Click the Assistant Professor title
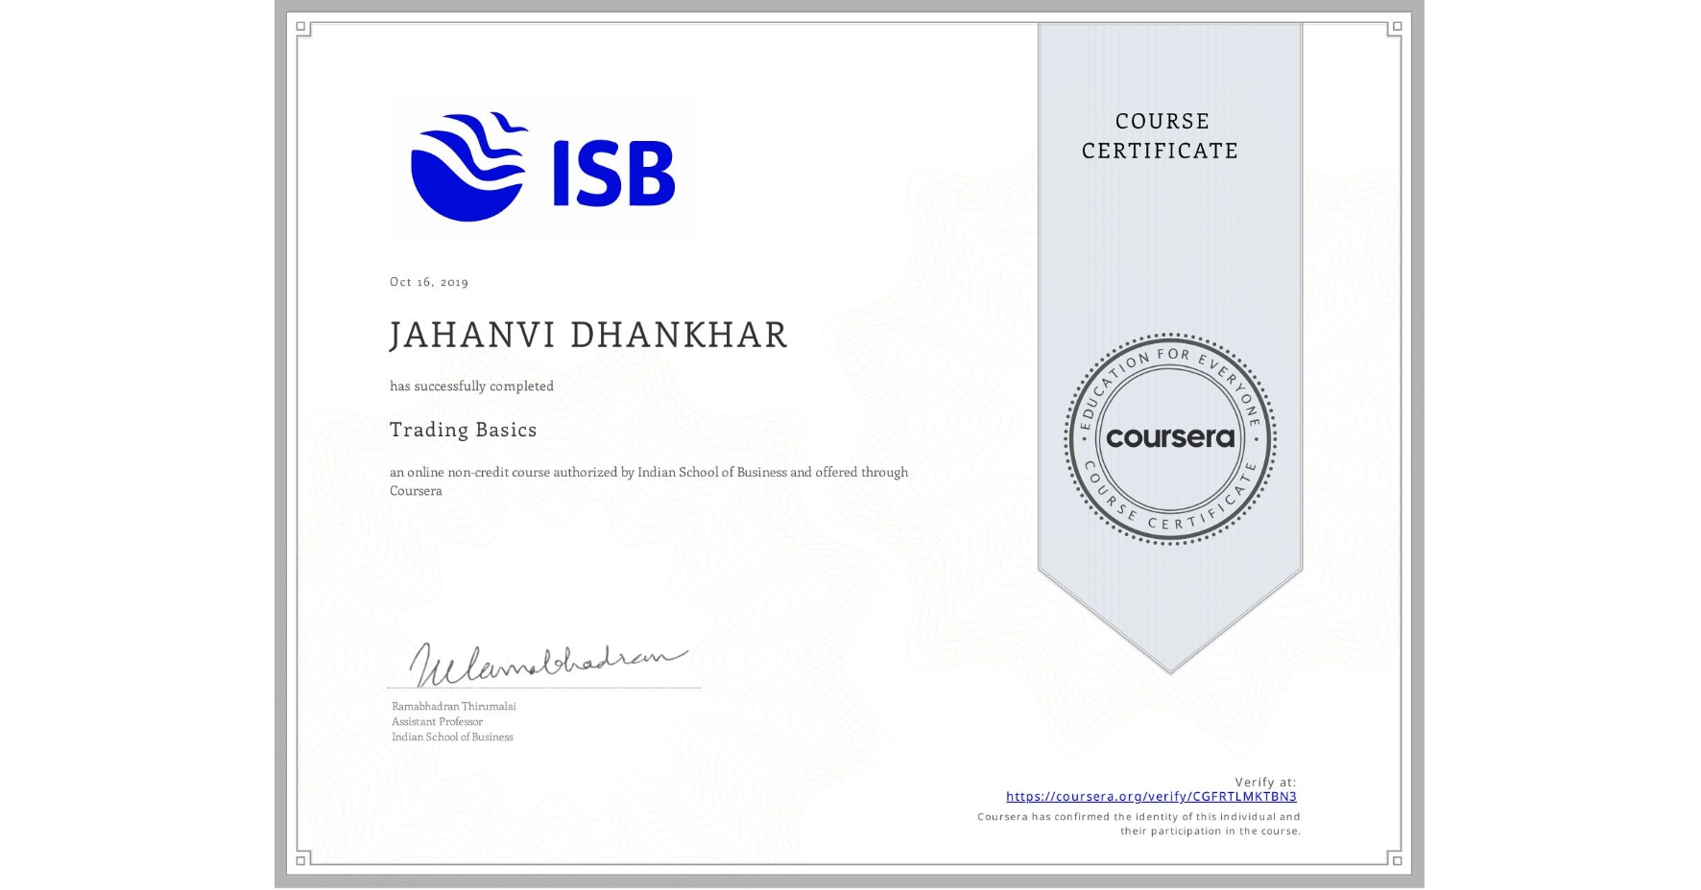This screenshot has width=1701, height=890. [x=437, y=721]
